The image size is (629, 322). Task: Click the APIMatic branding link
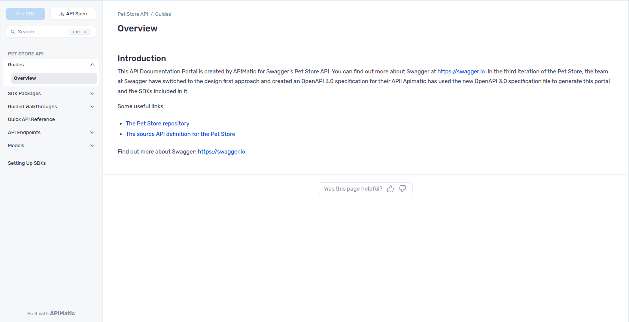click(x=62, y=313)
